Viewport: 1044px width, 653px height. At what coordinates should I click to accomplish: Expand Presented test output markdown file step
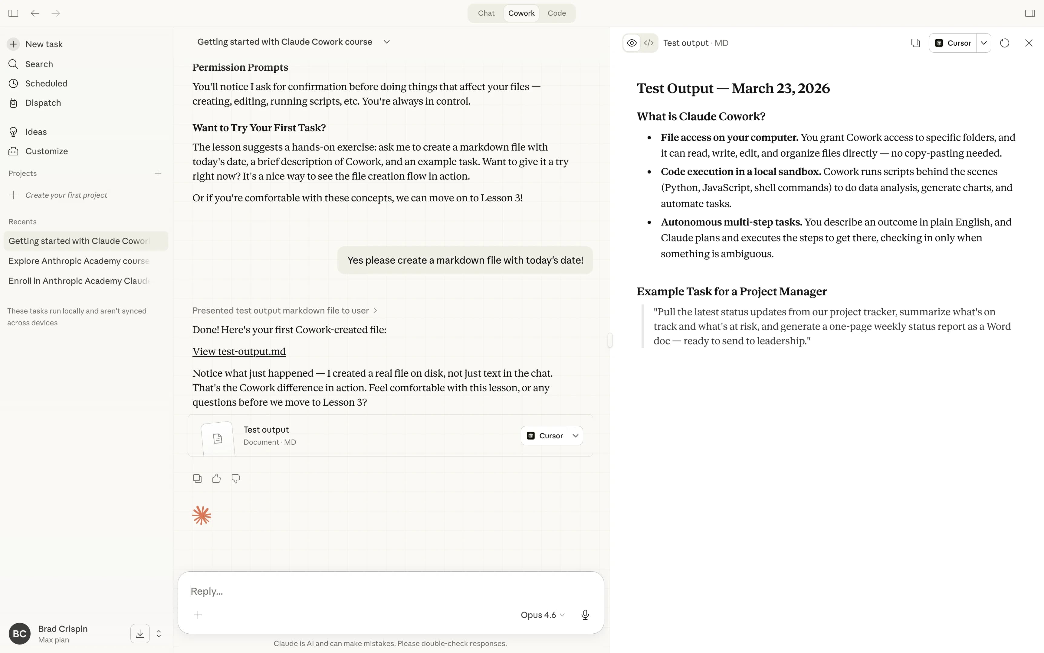[x=285, y=310]
